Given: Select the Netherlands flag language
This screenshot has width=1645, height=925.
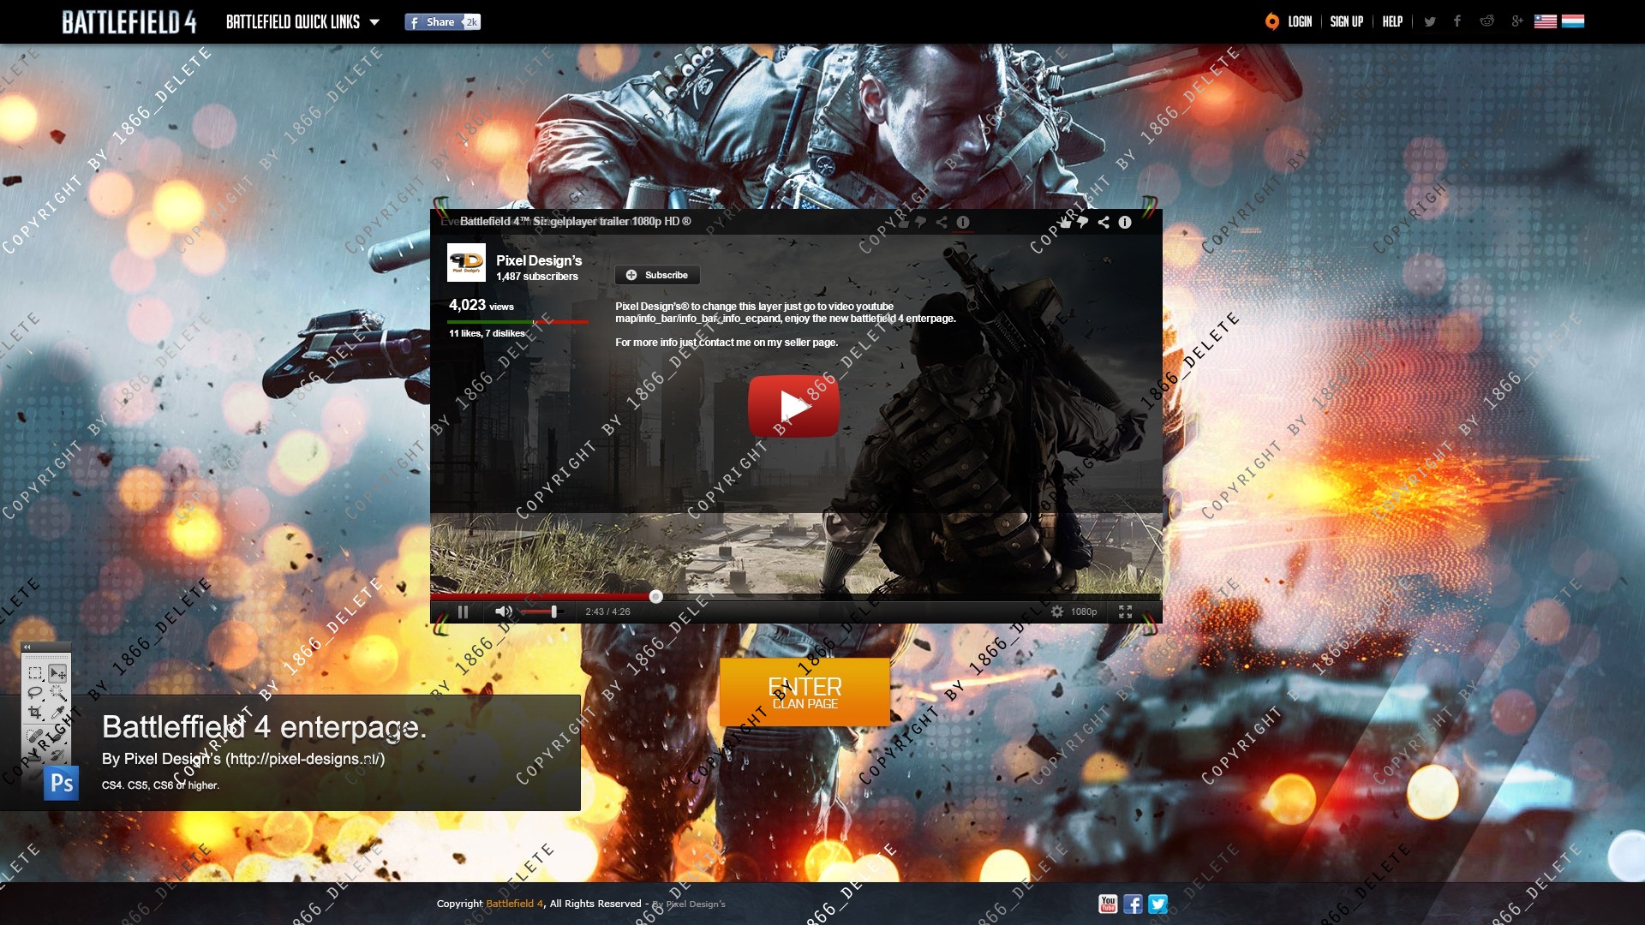Looking at the screenshot, I should pos(1572,21).
